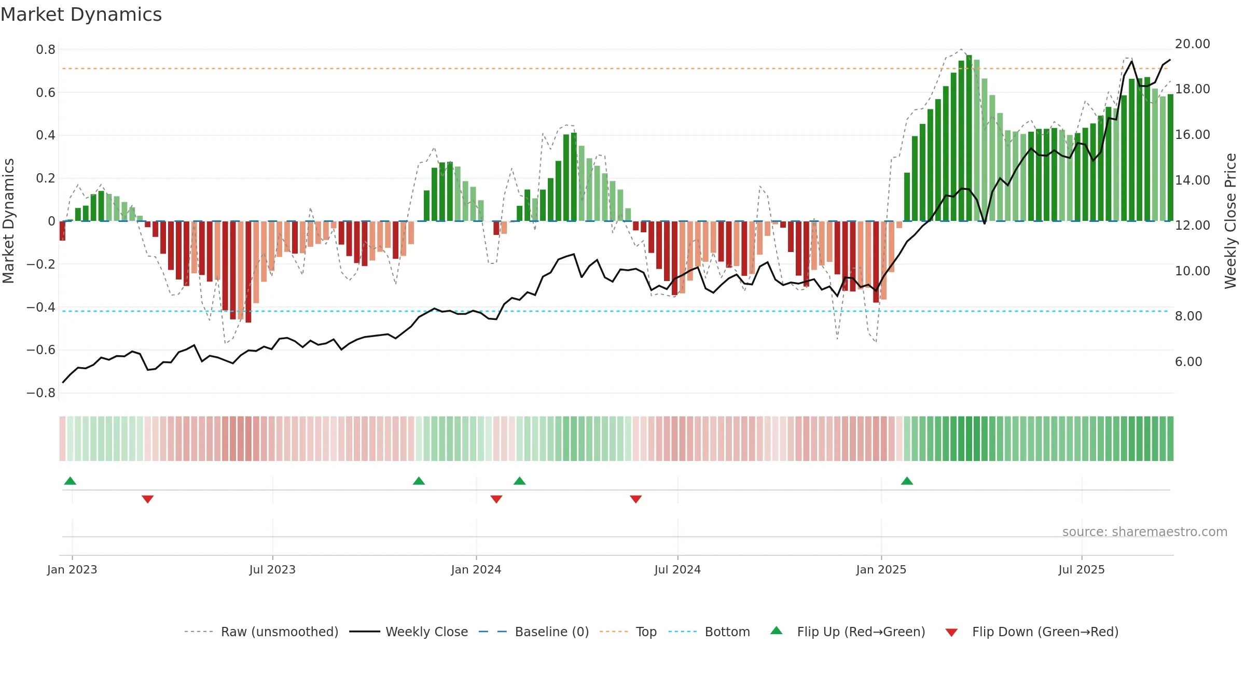Image resolution: width=1245 pixels, height=700 pixels.
Task: Click the Weekly Close Price axis title
Action: click(x=1230, y=221)
